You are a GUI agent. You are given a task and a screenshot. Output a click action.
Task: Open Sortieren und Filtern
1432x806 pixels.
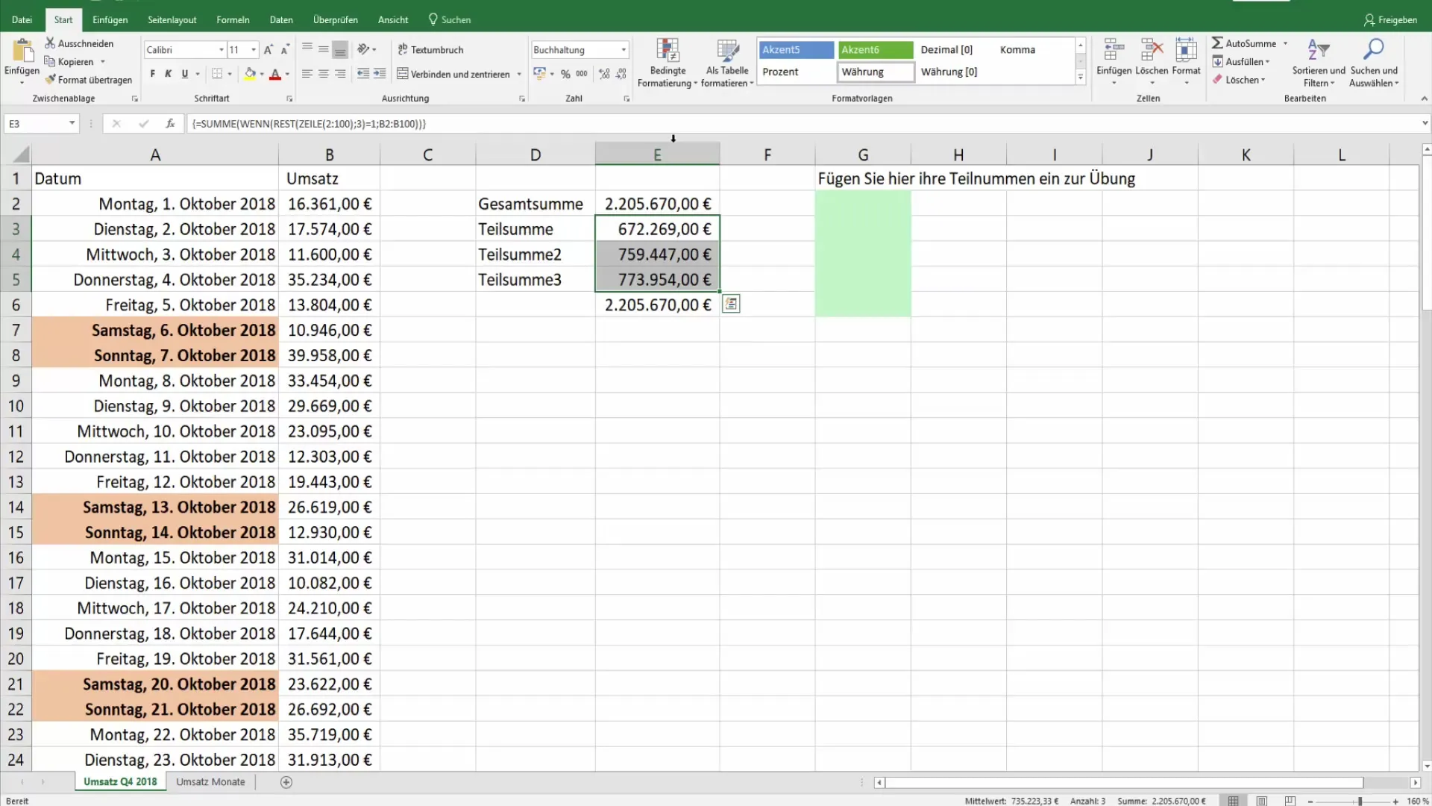point(1319,63)
